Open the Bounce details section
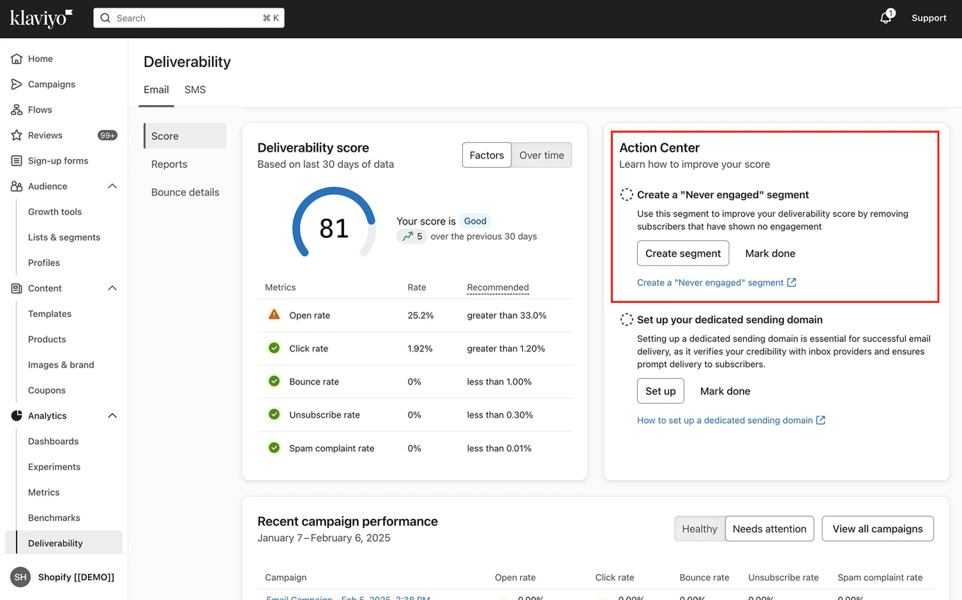The width and height of the screenshot is (962, 600). [x=185, y=192]
